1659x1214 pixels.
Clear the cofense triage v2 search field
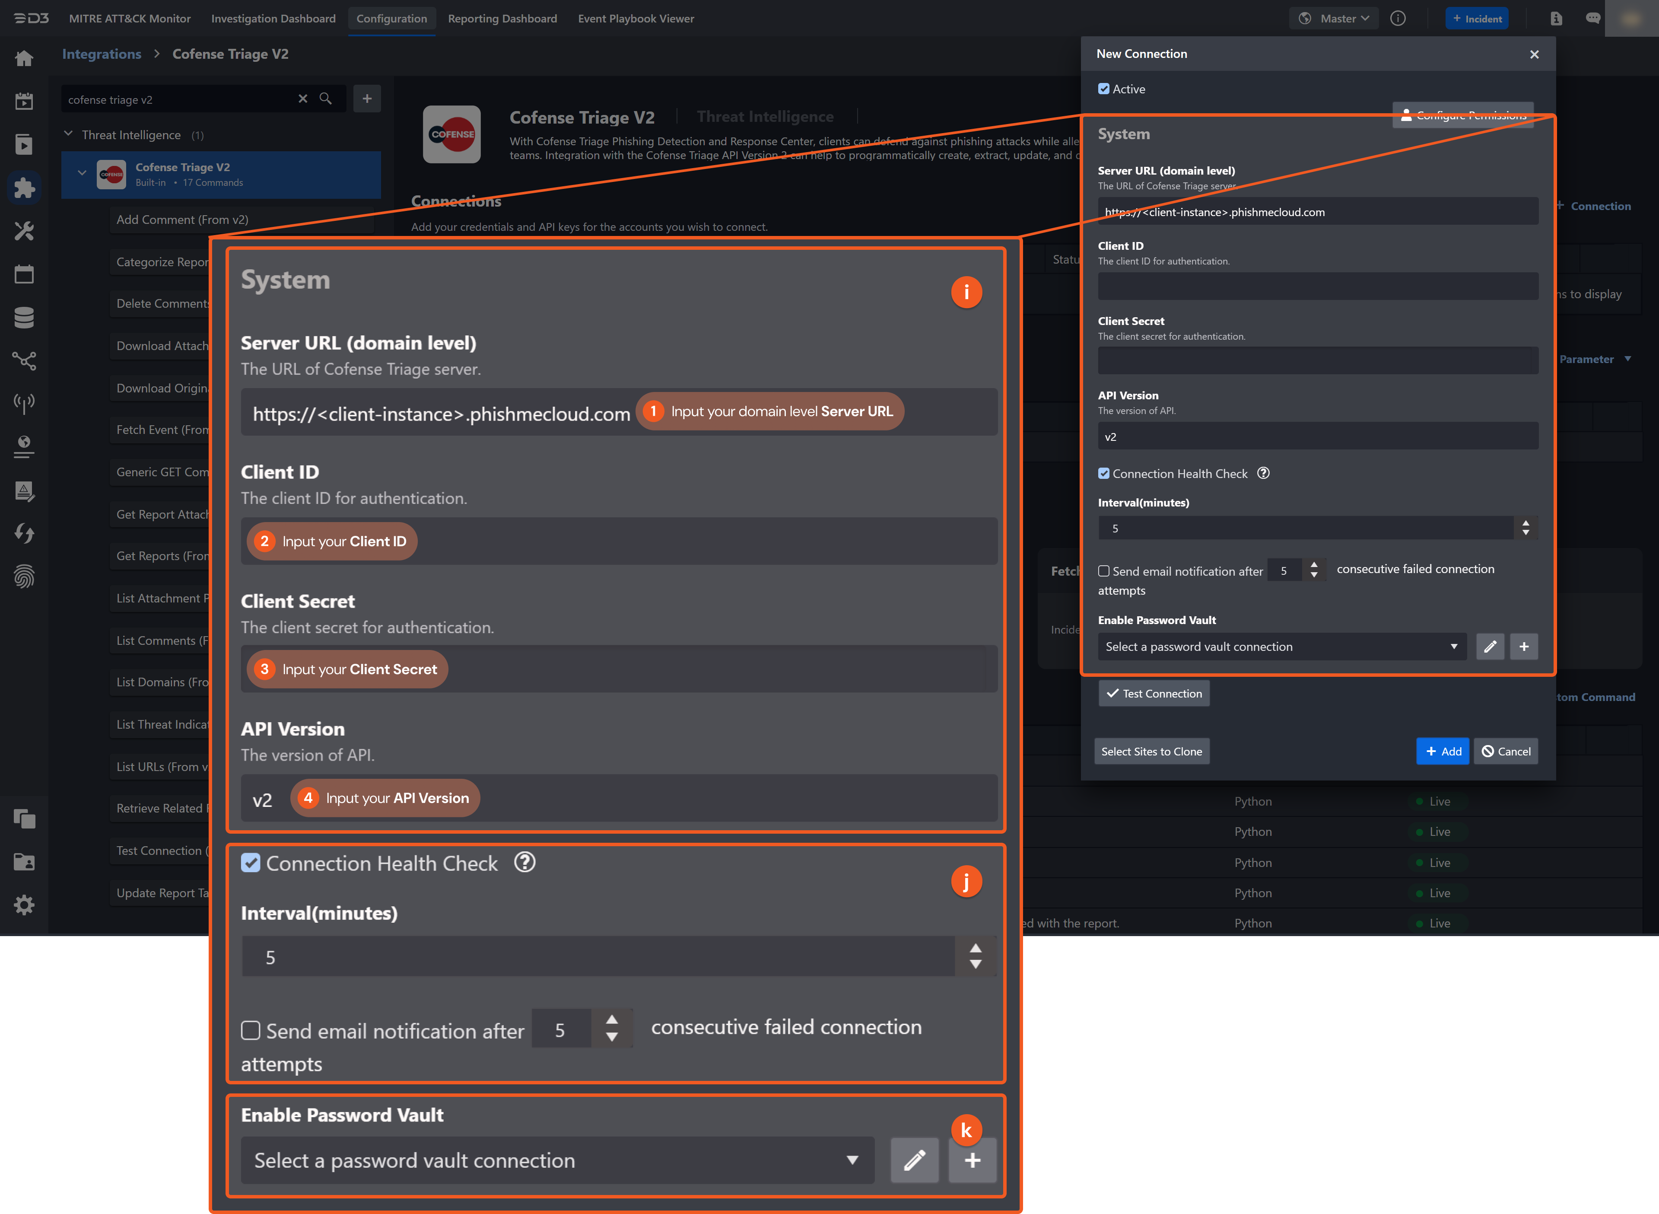[303, 99]
